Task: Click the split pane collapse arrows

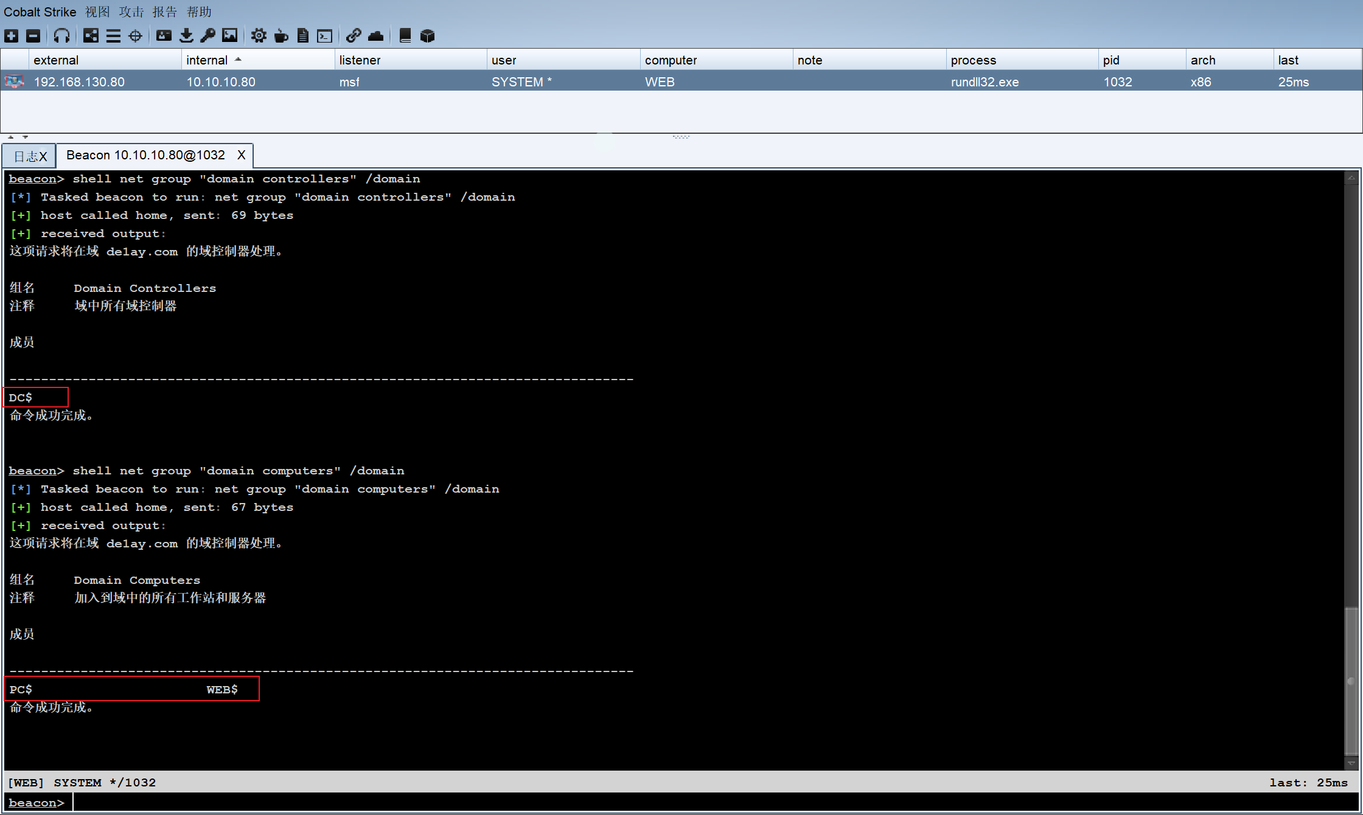Action: (x=18, y=137)
